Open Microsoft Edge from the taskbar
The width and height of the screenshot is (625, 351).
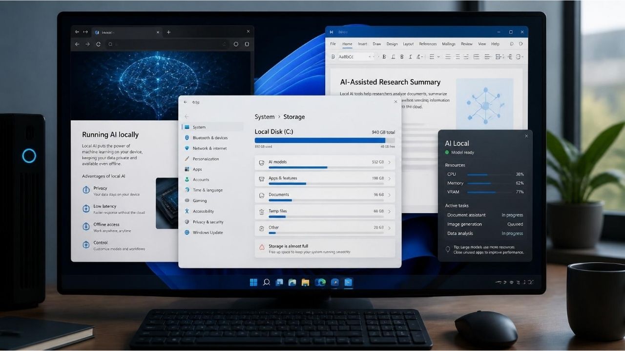pos(320,282)
